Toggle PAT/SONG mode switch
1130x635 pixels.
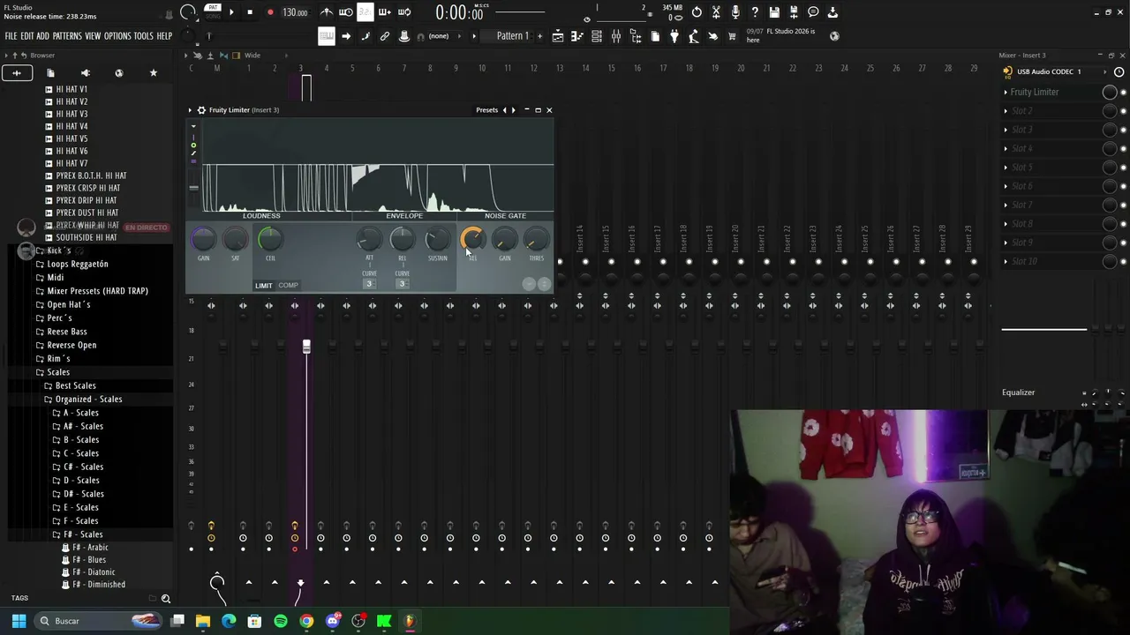[x=213, y=11]
